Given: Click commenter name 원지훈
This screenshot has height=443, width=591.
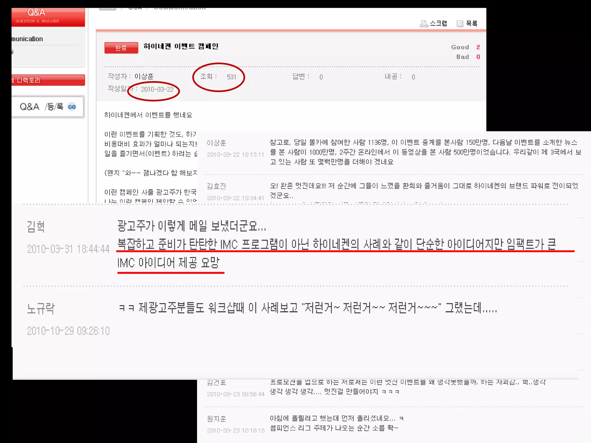Looking at the screenshot, I should pyautogui.click(x=216, y=418).
